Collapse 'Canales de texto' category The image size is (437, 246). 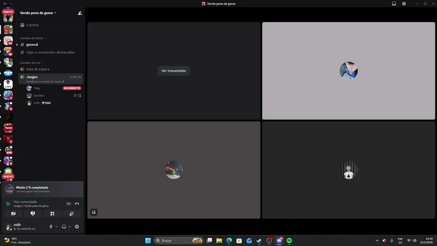click(x=33, y=38)
